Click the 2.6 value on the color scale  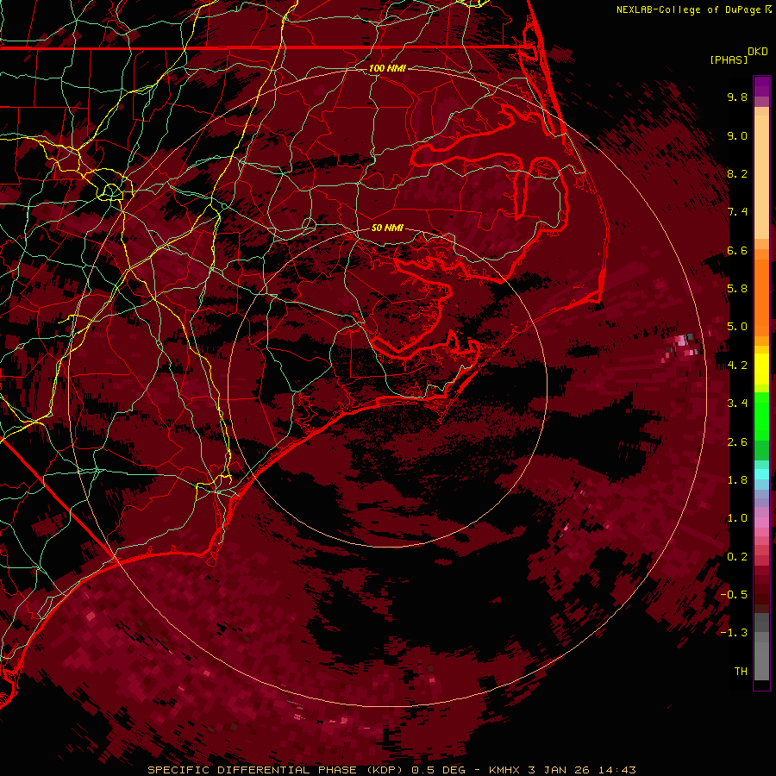tap(737, 442)
